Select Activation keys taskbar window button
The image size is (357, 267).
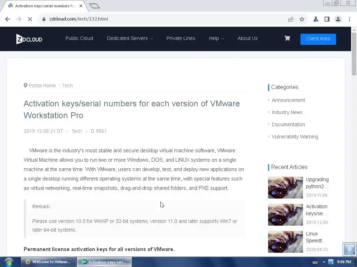[x=104, y=262]
